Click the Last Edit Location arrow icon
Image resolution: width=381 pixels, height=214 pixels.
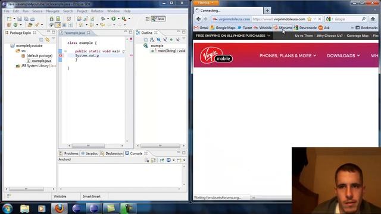pyautogui.click(x=102, y=25)
